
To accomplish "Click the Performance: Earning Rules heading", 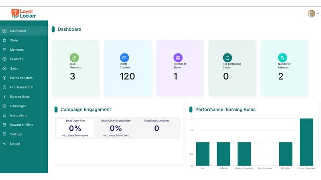I will (225, 109).
